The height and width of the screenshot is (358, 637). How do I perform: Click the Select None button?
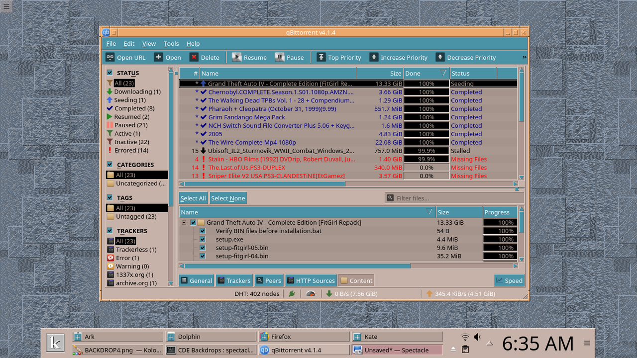(x=228, y=197)
